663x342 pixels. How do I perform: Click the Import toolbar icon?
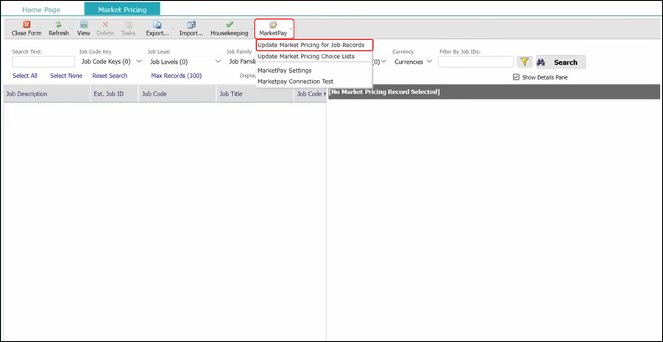click(x=191, y=24)
